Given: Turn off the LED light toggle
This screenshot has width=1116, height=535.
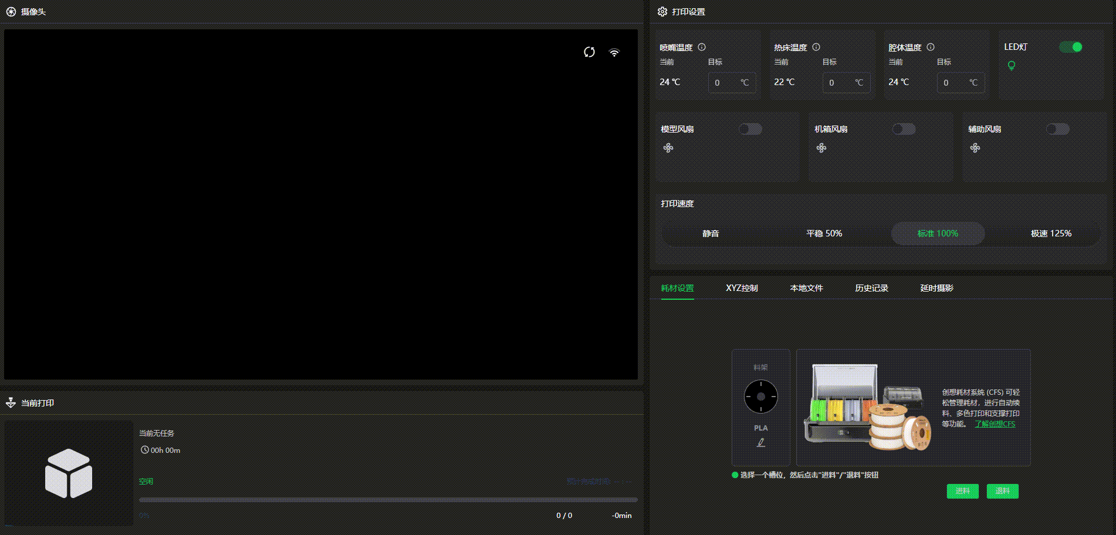Looking at the screenshot, I should pos(1071,47).
